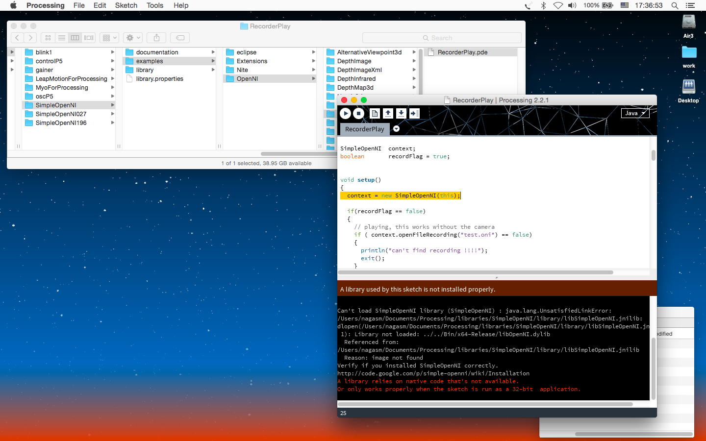Click the Finder Share button
The image size is (706, 441).
pos(157,38)
